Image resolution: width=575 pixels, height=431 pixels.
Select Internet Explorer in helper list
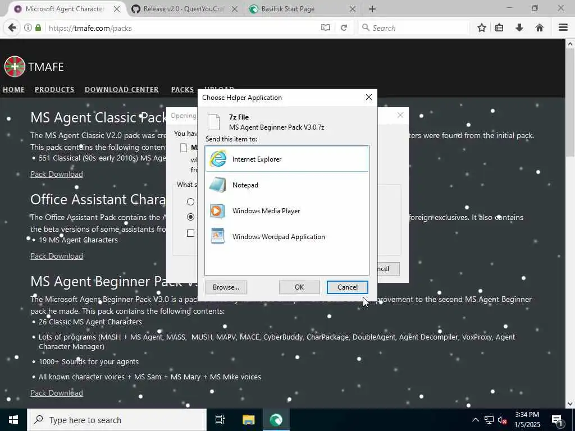pos(287,159)
